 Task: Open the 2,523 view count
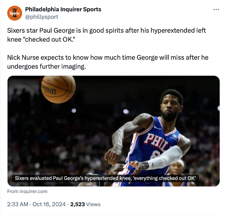click(77, 204)
